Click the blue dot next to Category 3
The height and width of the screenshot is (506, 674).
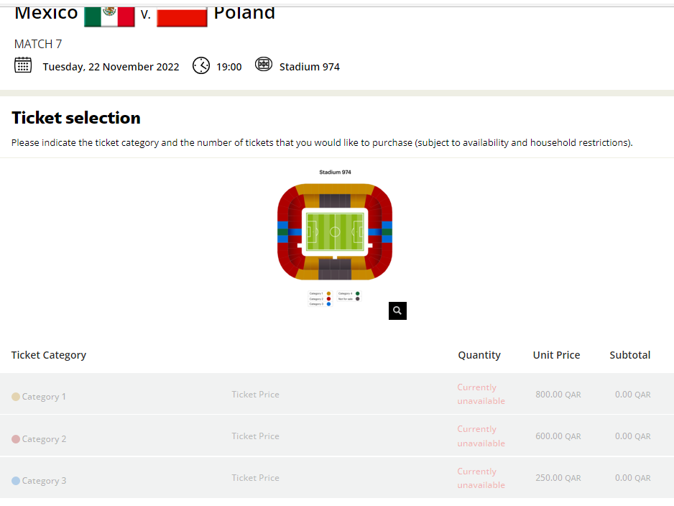pyautogui.click(x=16, y=481)
